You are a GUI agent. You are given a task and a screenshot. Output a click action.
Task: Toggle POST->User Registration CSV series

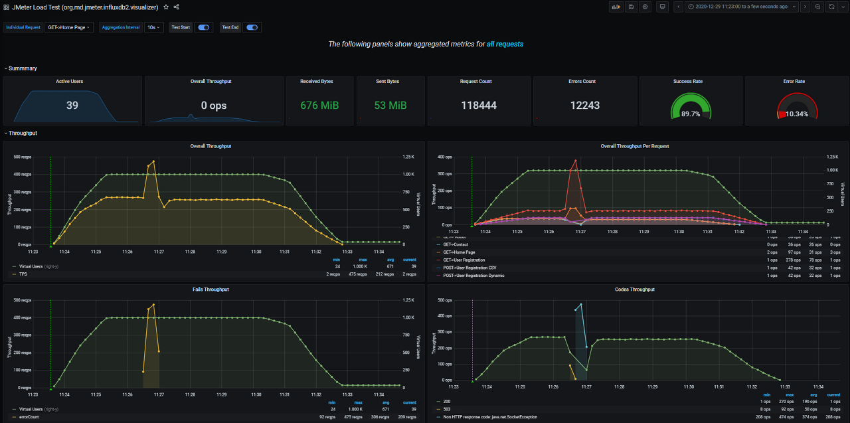pyautogui.click(x=469, y=268)
